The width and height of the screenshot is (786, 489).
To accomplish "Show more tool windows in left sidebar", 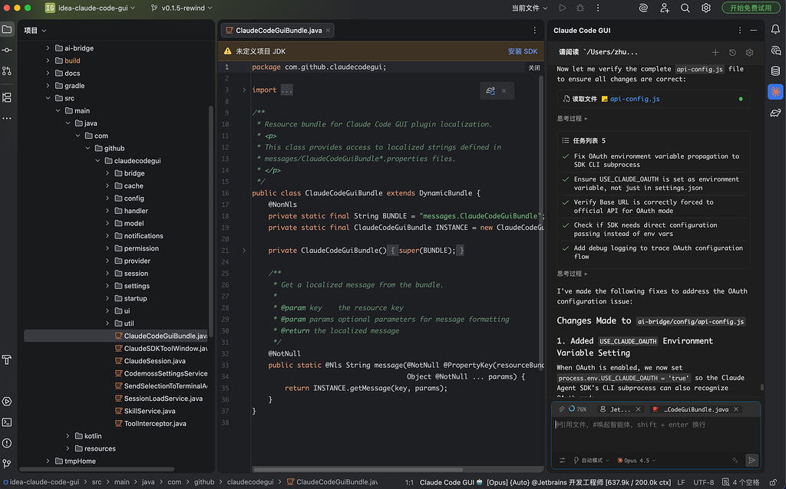I will pyautogui.click(x=7, y=118).
